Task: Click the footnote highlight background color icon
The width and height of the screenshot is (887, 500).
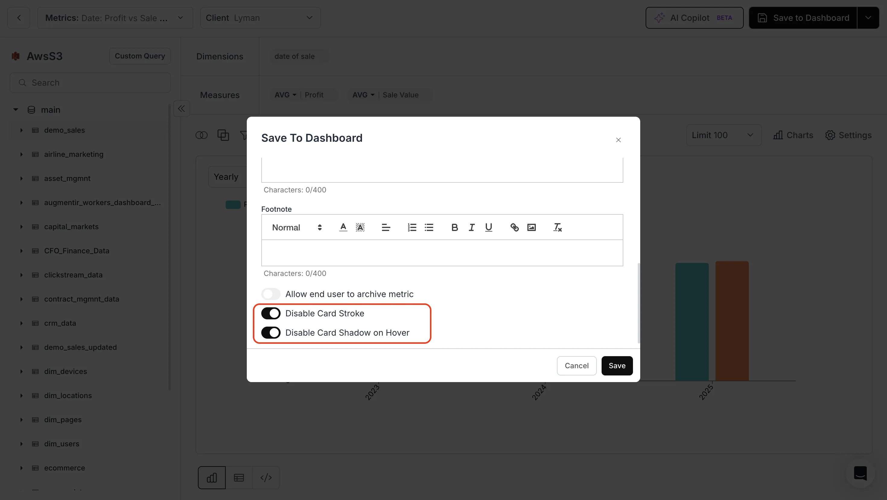Action: (360, 227)
